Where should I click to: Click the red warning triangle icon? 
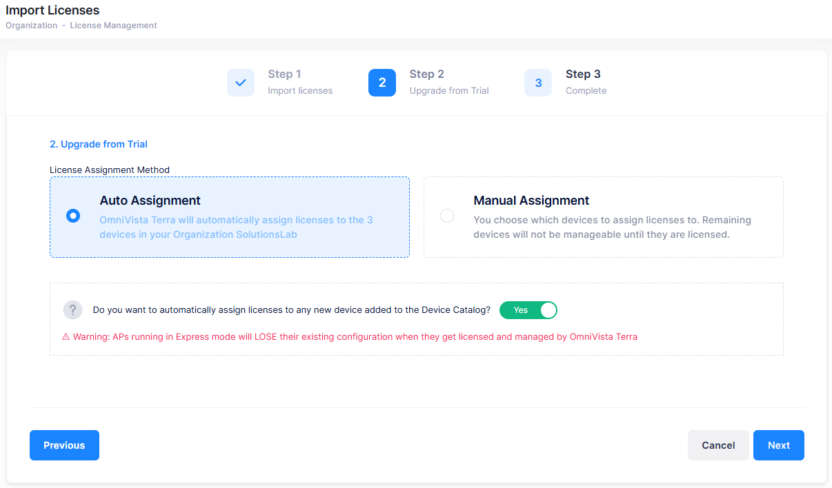pos(66,337)
